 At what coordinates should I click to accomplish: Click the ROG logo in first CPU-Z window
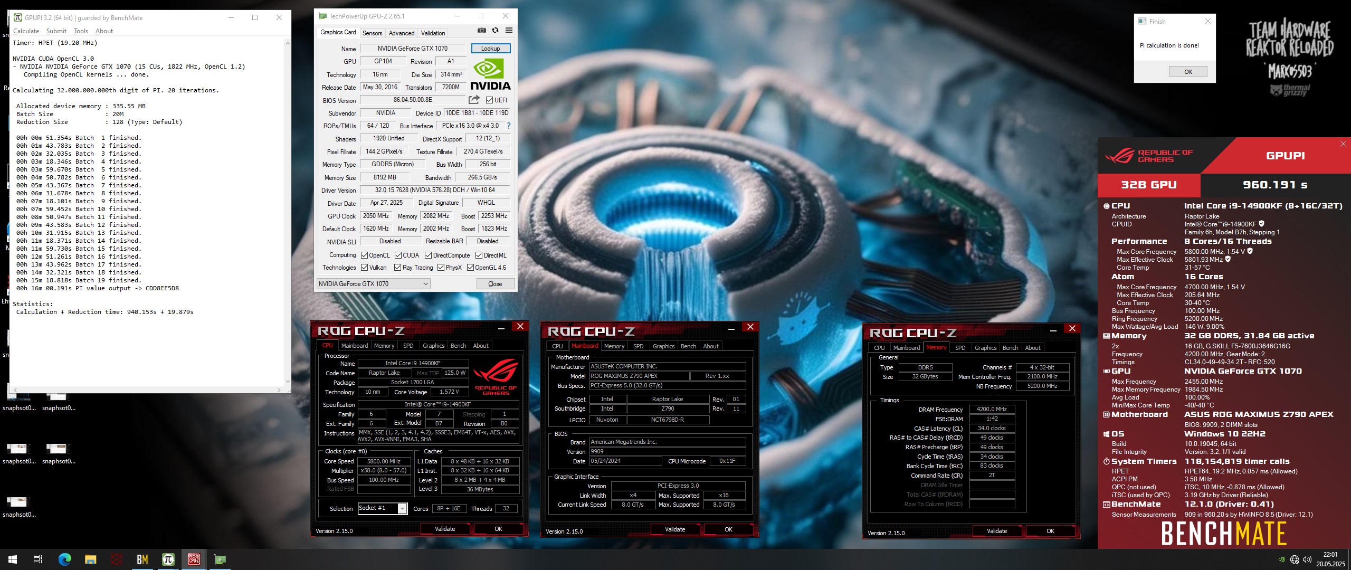[x=496, y=376]
